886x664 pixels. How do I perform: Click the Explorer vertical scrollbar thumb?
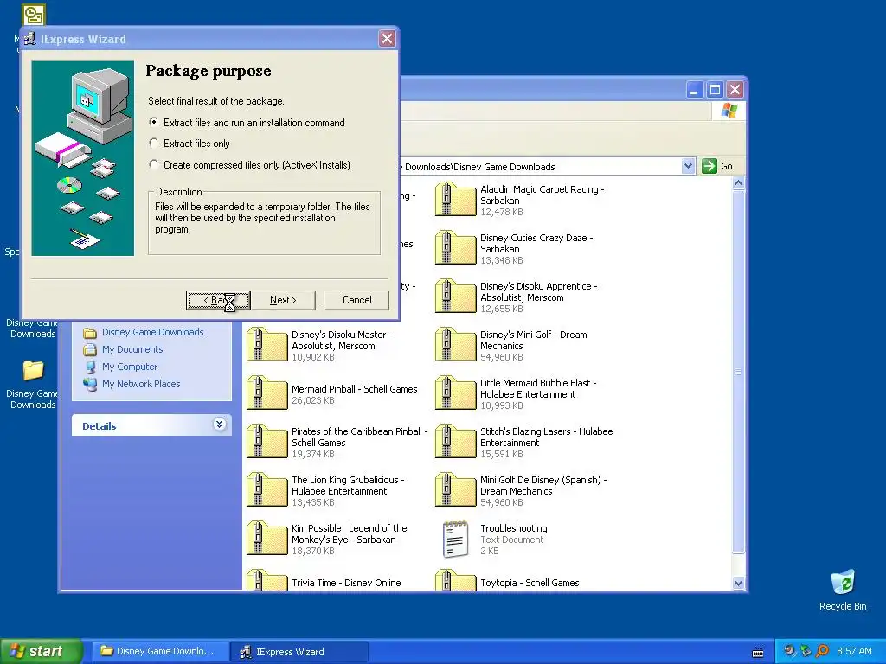pyautogui.click(x=739, y=372)
